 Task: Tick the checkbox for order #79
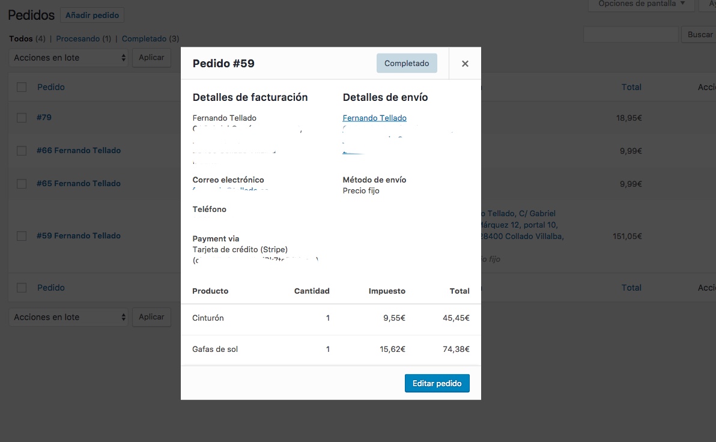tap(22, 117)
